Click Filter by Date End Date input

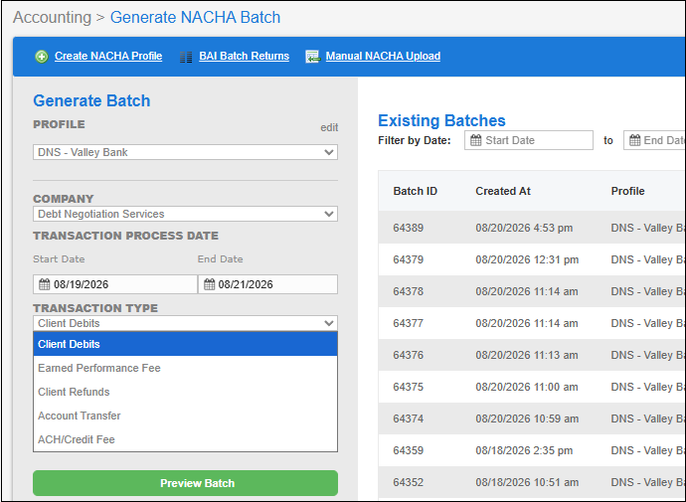[x=654, y=140]
